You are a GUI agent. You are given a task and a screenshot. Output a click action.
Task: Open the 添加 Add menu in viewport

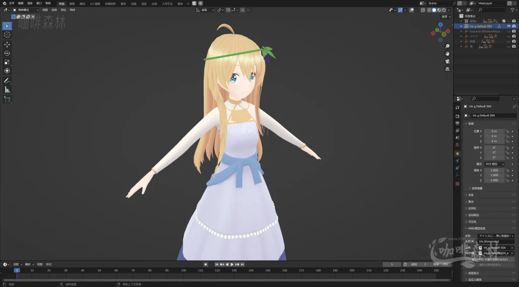[63, 10]
